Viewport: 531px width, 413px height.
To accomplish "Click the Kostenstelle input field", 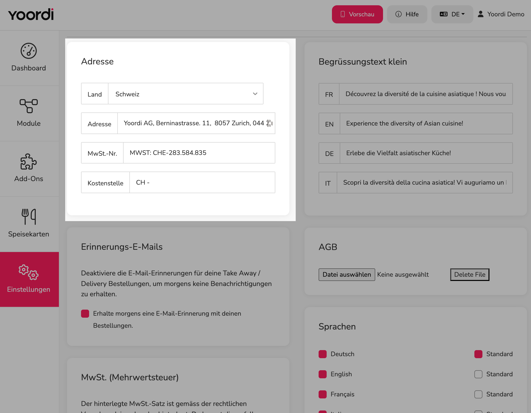I will (x=202, y=182).
